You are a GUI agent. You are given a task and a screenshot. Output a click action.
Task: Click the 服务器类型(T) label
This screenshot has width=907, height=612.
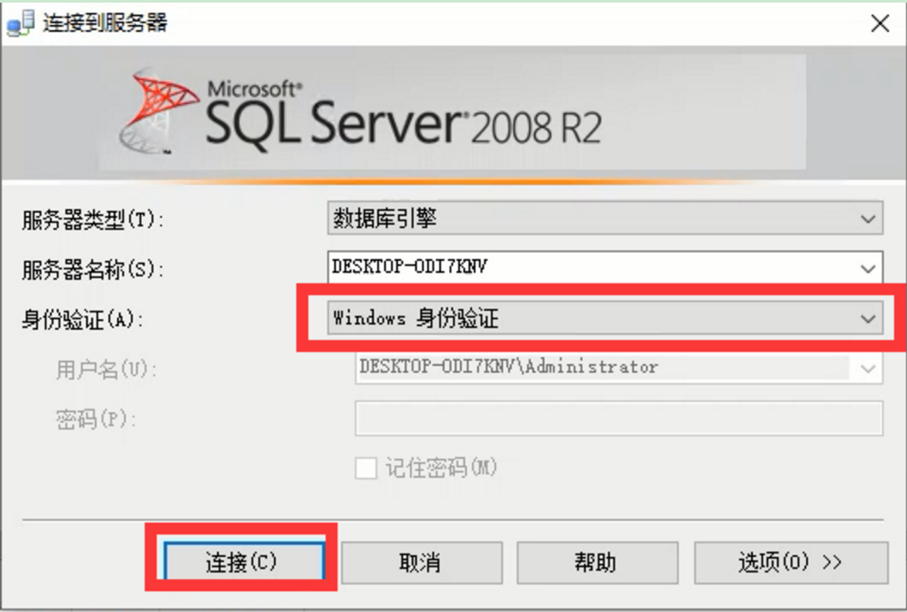(x=92, y=219)
